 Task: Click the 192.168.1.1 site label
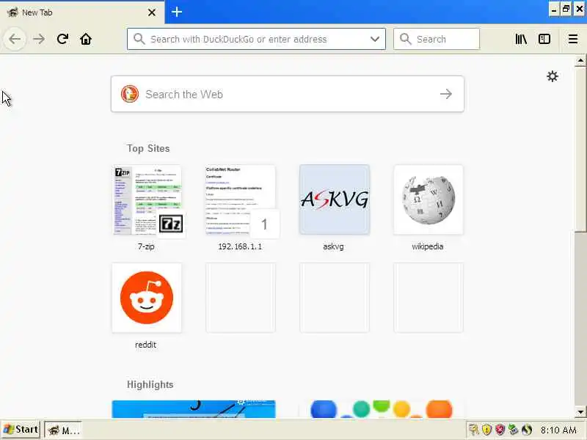coord(240,246)
